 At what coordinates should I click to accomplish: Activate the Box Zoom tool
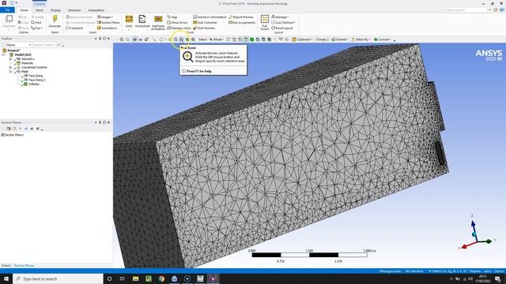(x=181, y=39)
